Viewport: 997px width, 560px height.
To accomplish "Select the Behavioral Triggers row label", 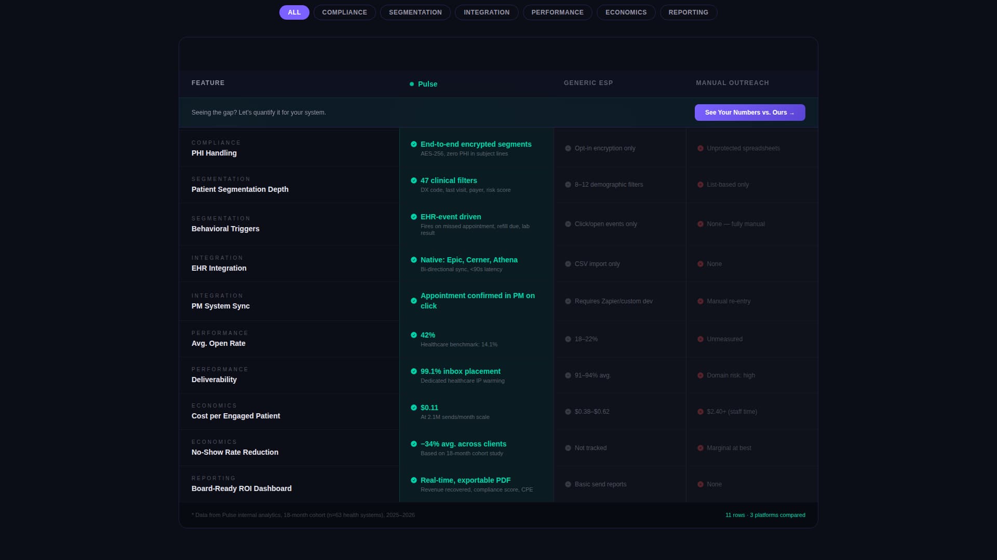I will pos(225,229).
